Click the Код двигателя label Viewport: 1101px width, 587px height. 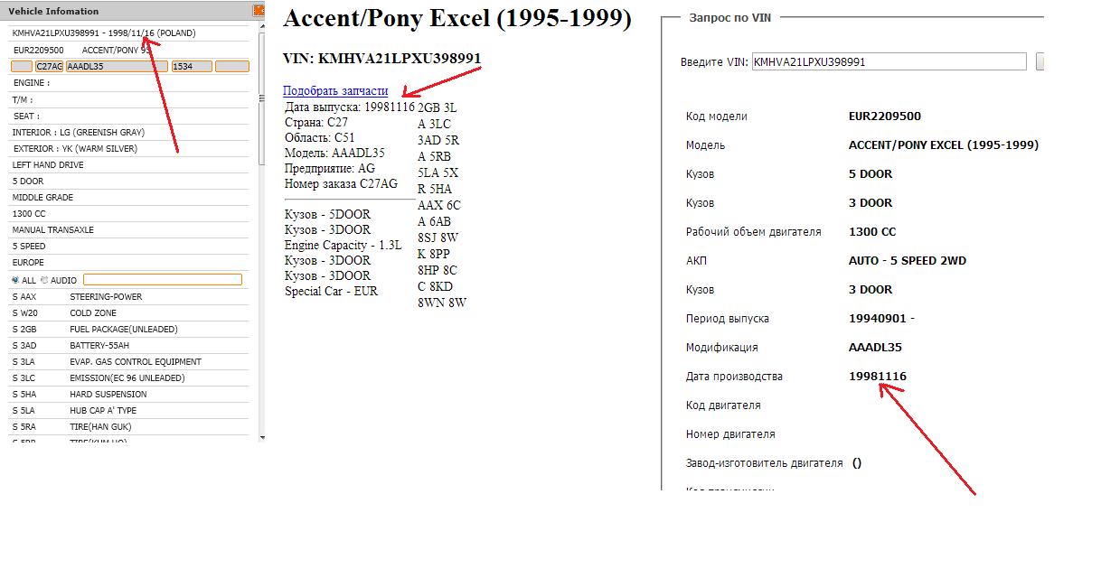(723, 405)
